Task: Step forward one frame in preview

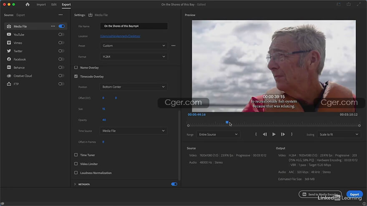Action: click(283, 134)
